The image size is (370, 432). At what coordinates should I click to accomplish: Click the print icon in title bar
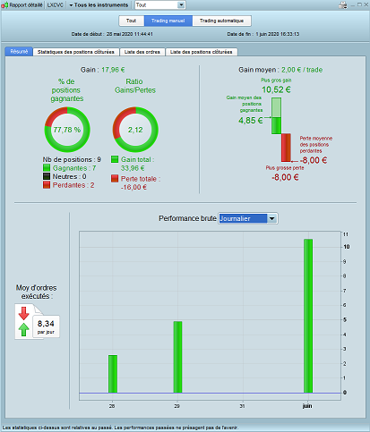(x=343, y=5)
